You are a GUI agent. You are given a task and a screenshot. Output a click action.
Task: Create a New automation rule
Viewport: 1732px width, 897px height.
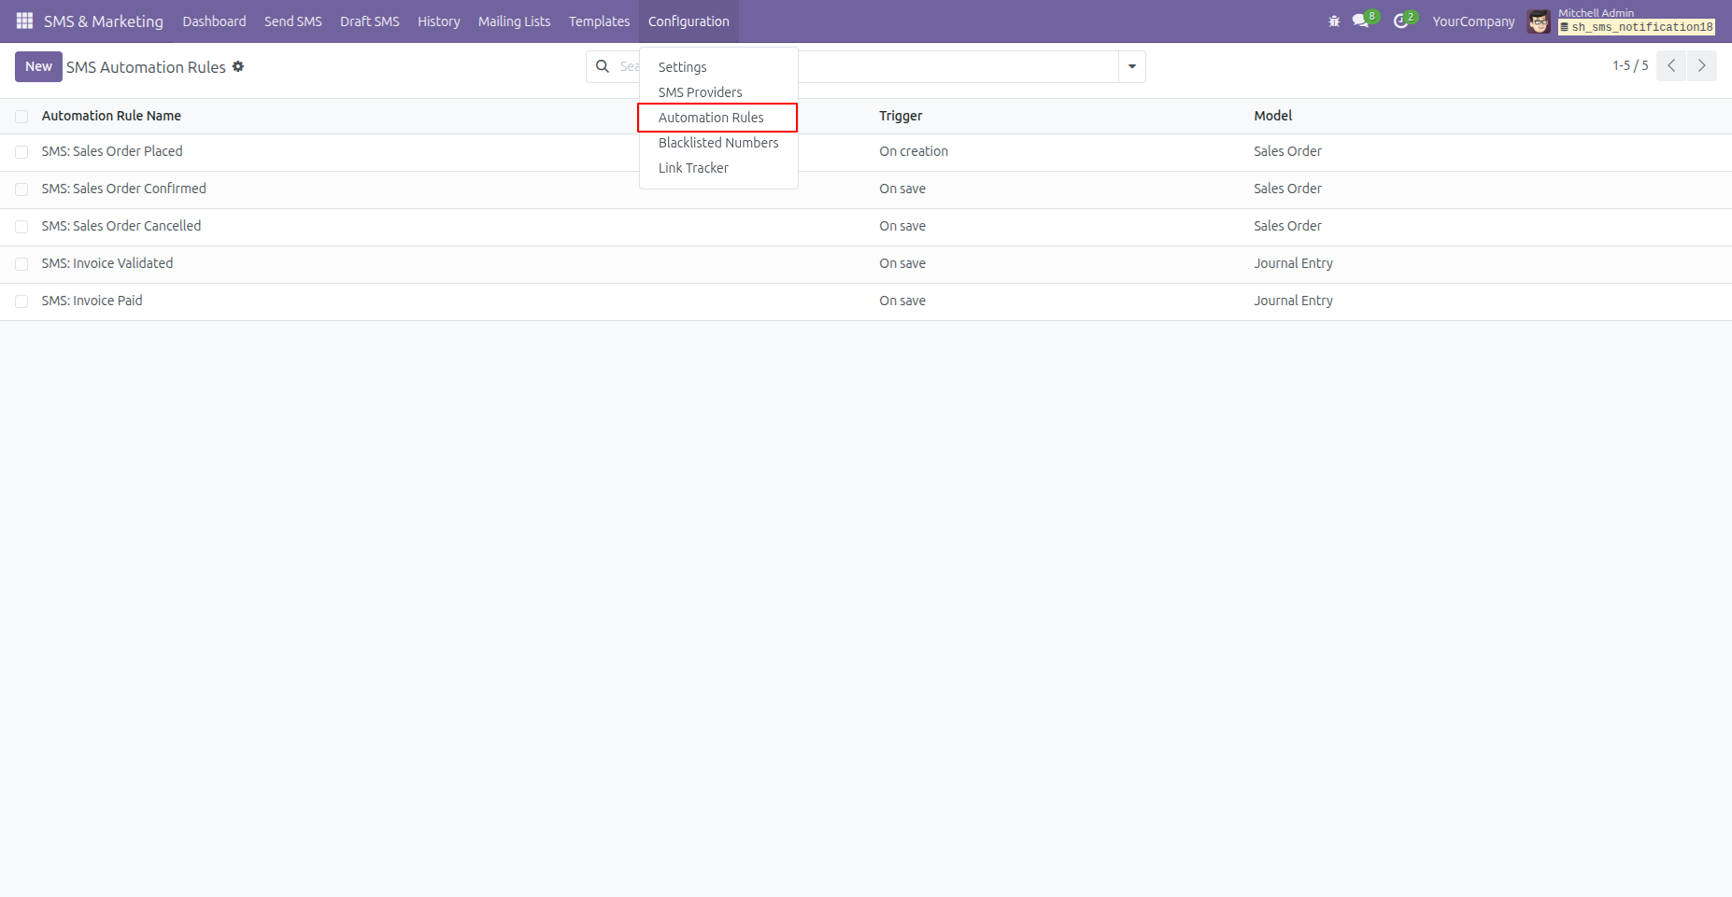click(x=38, y=66)
